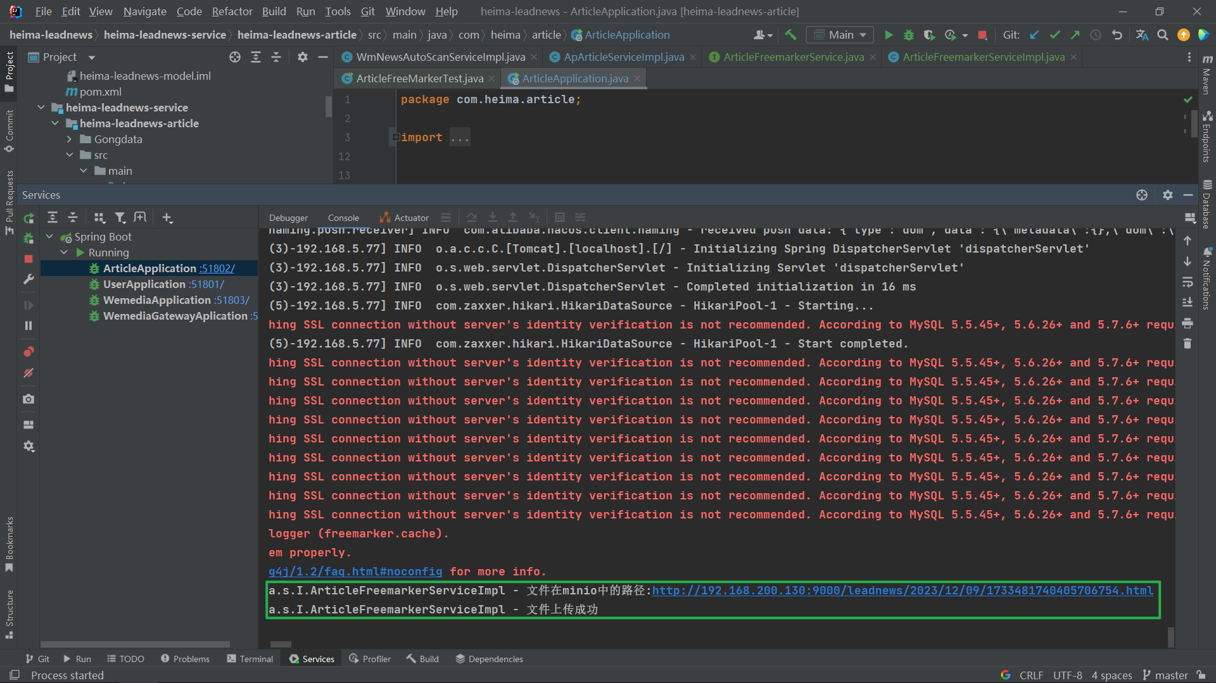Collapse the Spring Boot services node
This screenshot has width=1216, height=683.
click(x=50, y=237)
